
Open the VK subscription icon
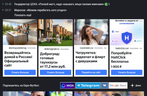(104, 85)
